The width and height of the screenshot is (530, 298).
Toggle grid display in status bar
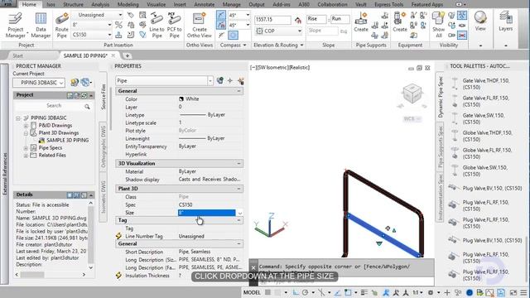pyautogui.click(x=267, y=292)
